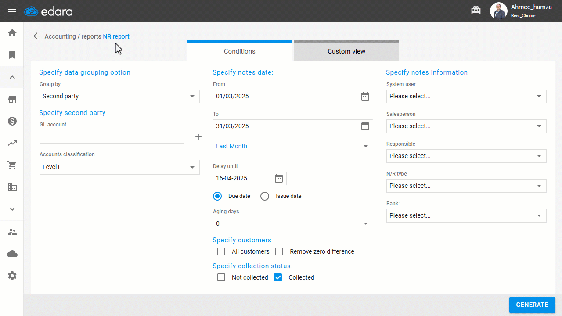
Task: Open the From date calendar picker
Action: click(x=365, y=96)
